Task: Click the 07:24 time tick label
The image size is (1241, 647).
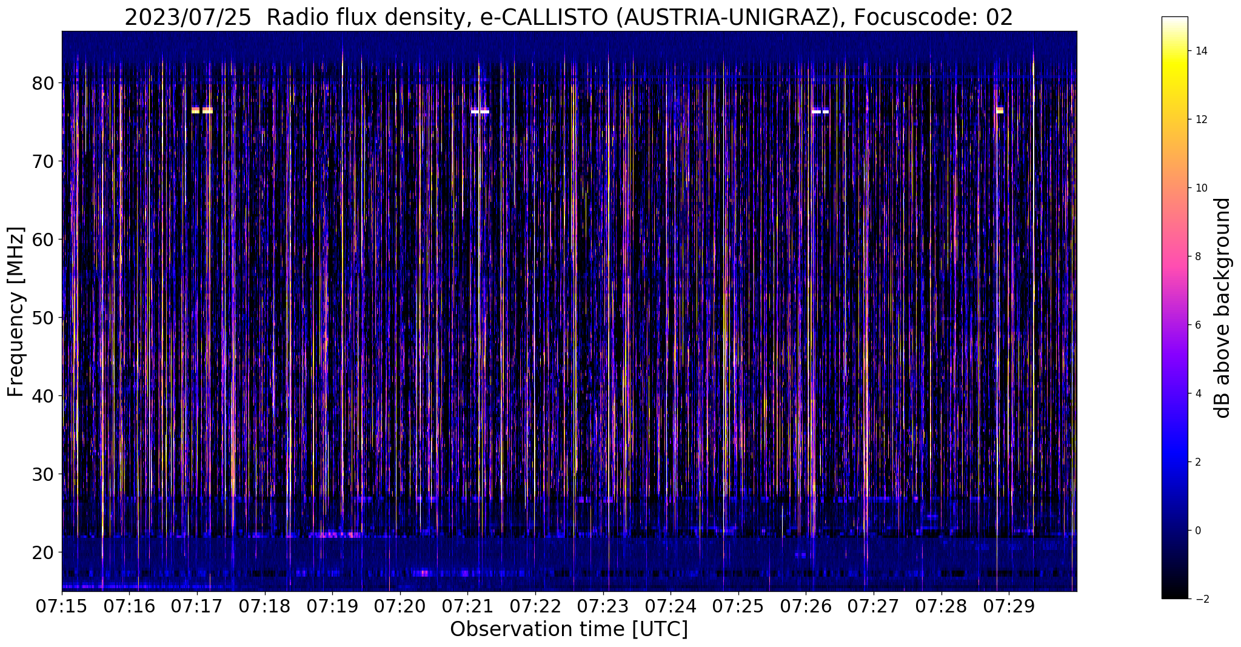Action: pyautogui.click(x=671, y=606)
